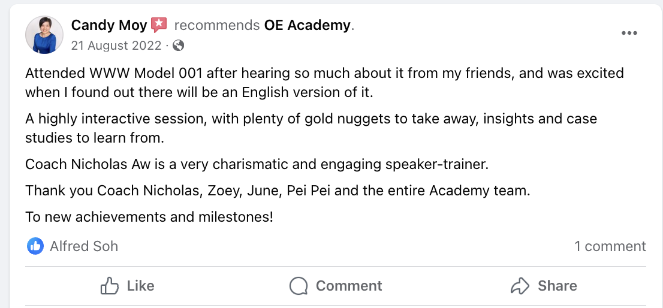Click the Candy Moy name link

pyautogui.click(x=109, y=25)
